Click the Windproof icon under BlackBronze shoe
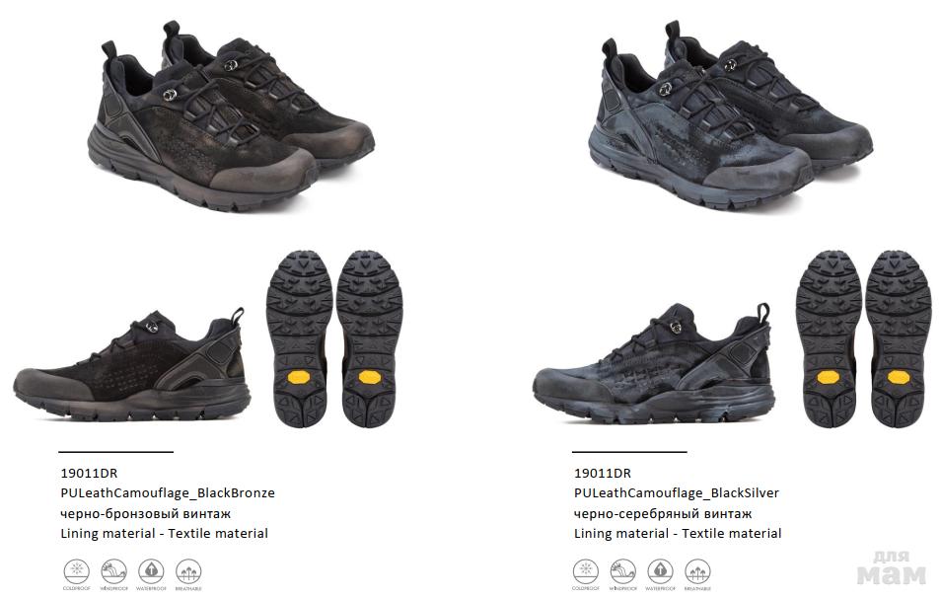Screen dimensions: 941x599 click(113, 571)
